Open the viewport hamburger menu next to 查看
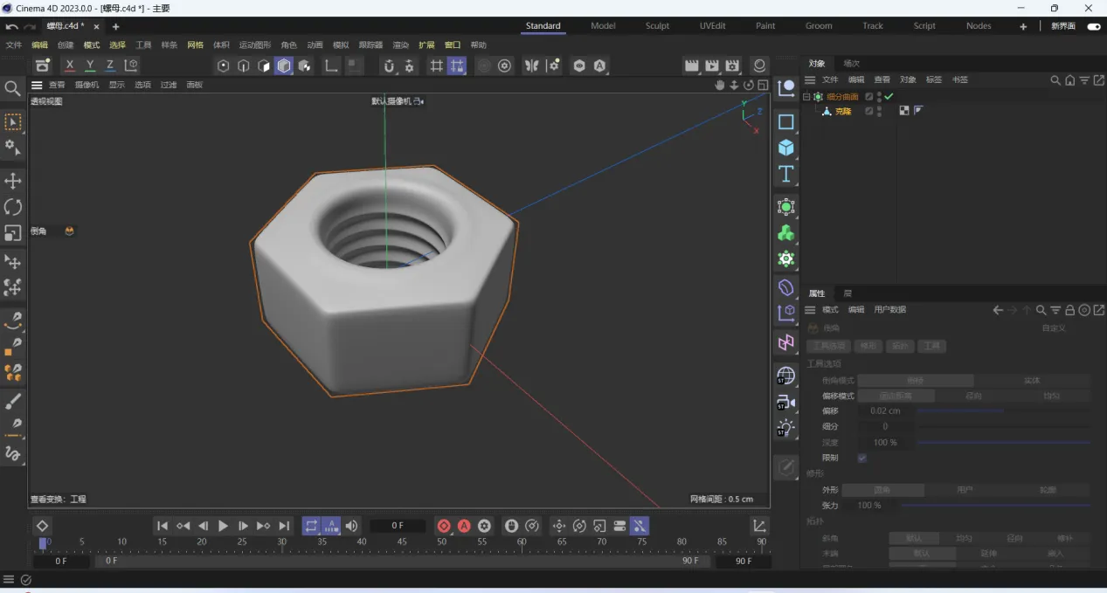Viewport: 1107px width, 593px height. coord(37,85)
